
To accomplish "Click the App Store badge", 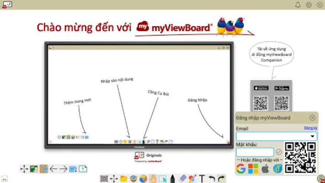I will coord(261,88).
